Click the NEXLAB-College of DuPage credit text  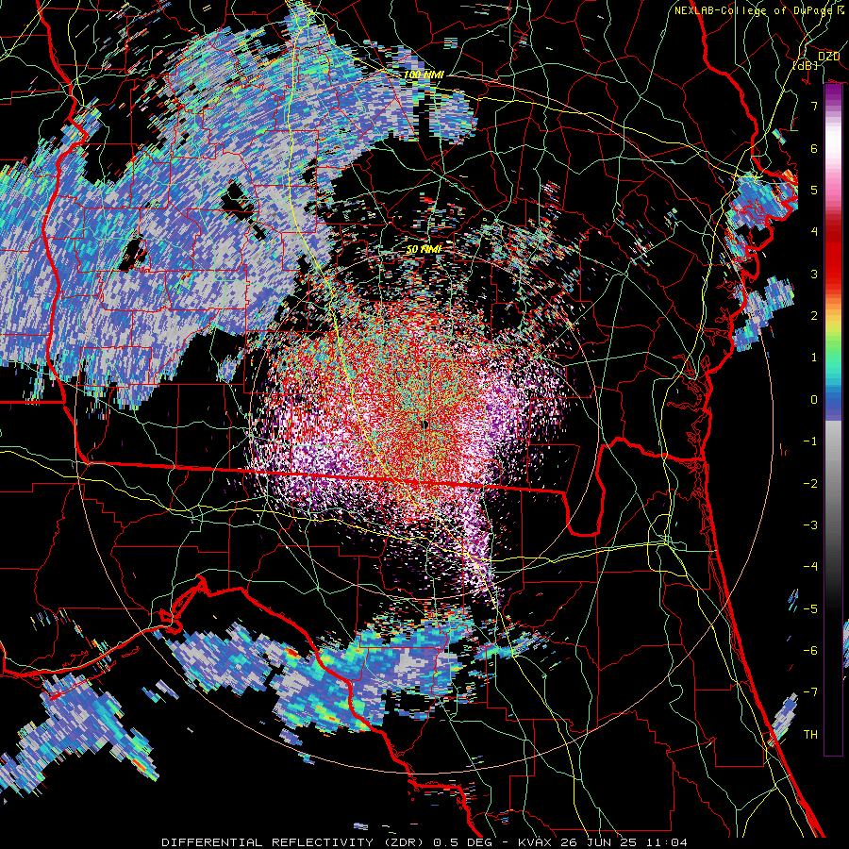[758, 10]
